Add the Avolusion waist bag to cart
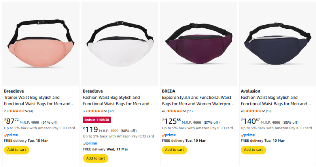 pyautogui.click(x=254, y=150)
